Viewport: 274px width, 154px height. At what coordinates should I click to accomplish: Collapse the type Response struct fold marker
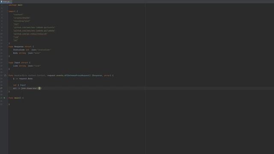(8, 47)
